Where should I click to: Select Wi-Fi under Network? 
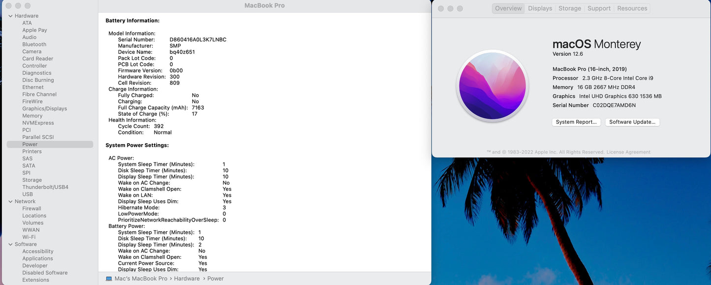[x=29, y=237]
